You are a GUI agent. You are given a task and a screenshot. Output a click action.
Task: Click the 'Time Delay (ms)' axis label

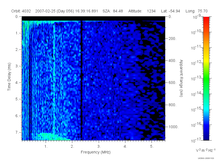click(9, 77)
